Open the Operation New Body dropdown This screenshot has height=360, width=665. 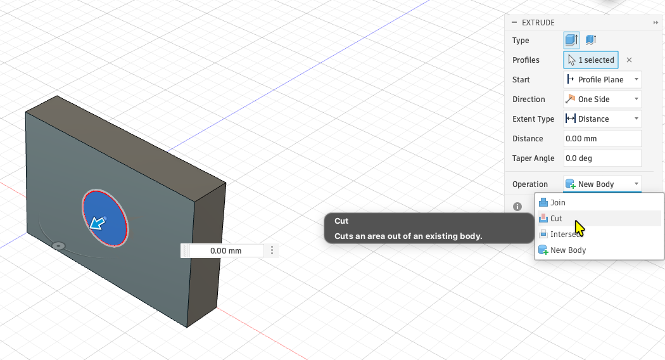point(602,184)
